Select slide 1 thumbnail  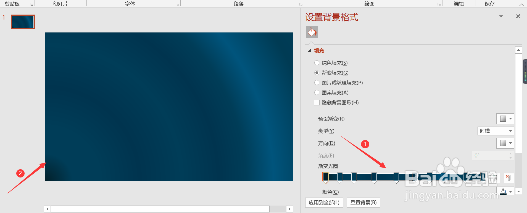[23, 22]
